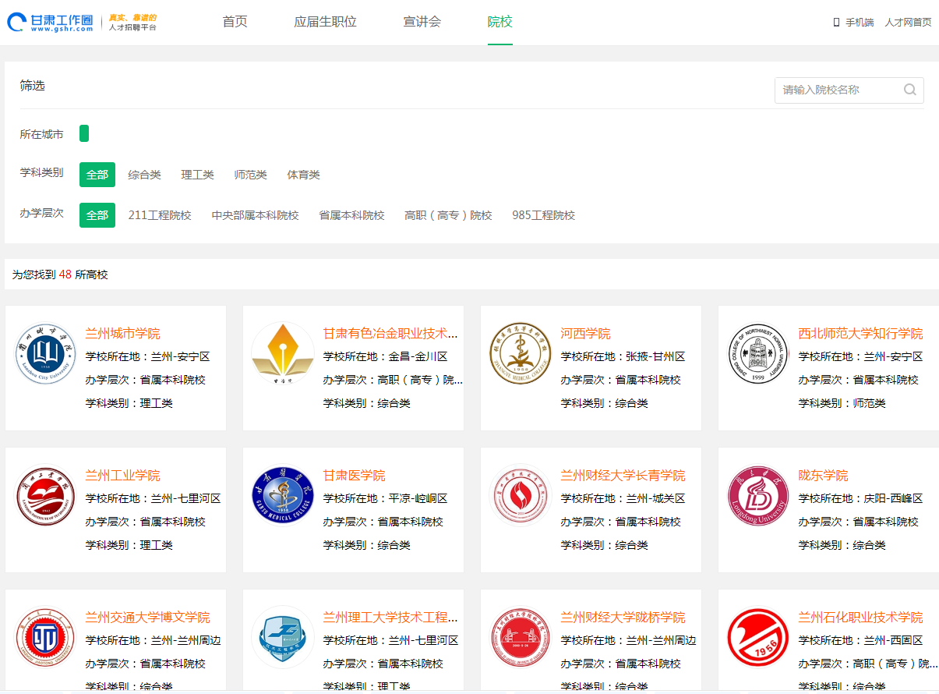Select 全部 in 办学层次 filter
Screen dimensions: 939x694
point(97,215)
